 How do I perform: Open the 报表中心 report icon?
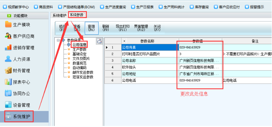tap(8, 82)
